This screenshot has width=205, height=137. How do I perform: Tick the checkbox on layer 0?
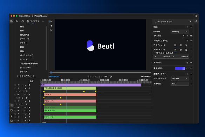22,85
